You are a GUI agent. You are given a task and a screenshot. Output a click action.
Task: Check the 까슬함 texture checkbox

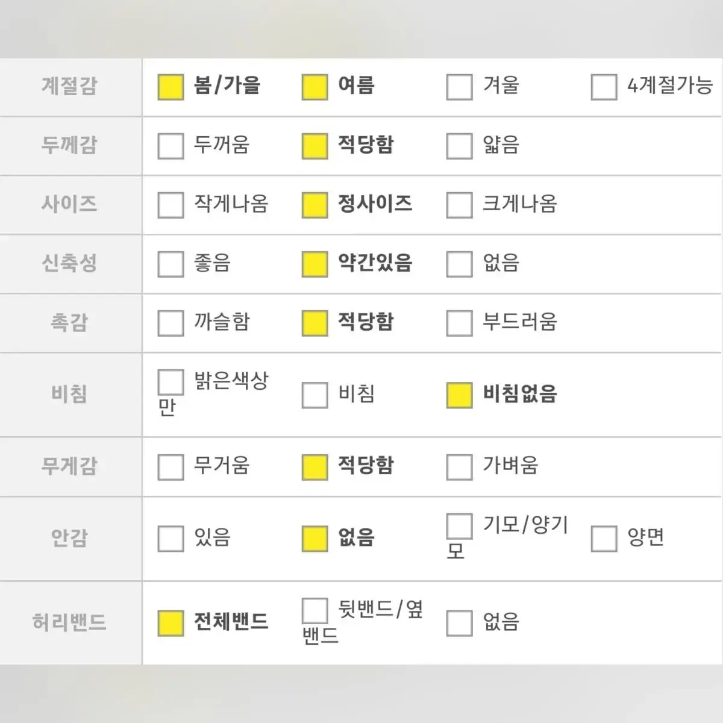coord(171,323)
